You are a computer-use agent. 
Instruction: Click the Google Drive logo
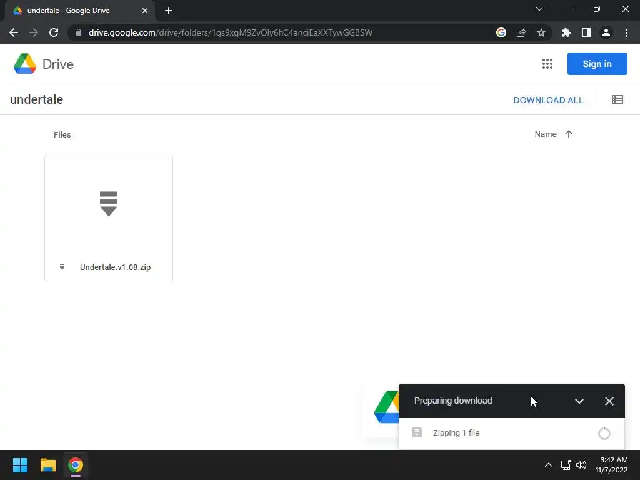(x=43, y=64)
